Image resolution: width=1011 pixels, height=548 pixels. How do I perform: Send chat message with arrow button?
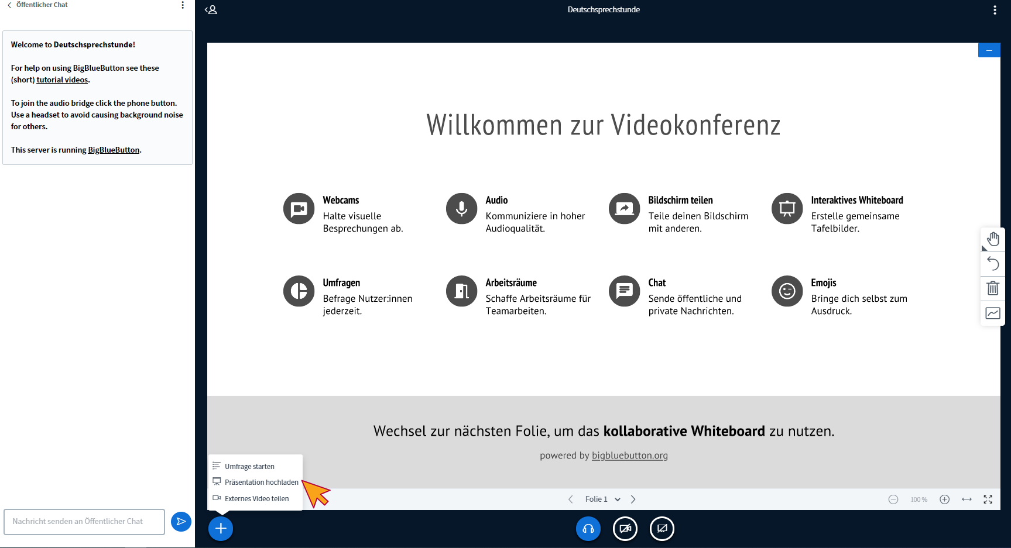tap(181, 521)
